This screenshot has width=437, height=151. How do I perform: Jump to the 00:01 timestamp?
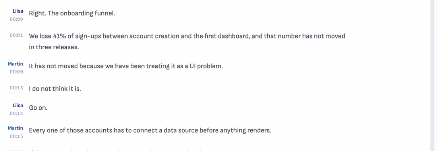pyautogui.click(x=16, y=35)
